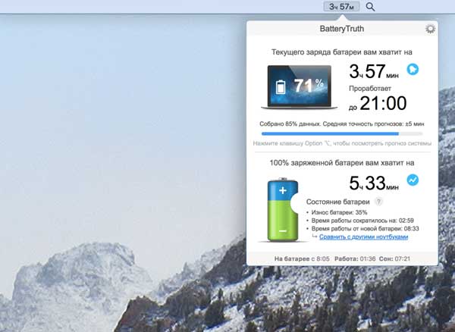Click the На батарее с 8:05 status
The width and height of the screenshot is (455, 332).
[x=302, y=258]
